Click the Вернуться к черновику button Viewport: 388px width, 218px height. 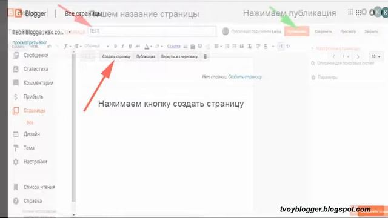(179, 56)
